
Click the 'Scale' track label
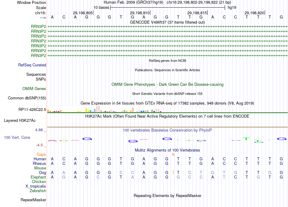click(x=41, y=8)
